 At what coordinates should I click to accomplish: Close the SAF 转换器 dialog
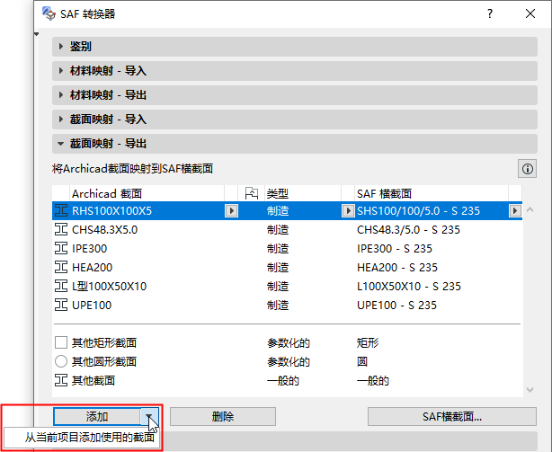[x=530, y=13]
